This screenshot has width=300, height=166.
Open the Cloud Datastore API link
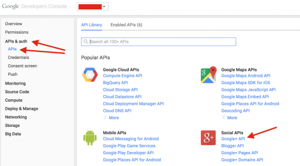tap(122, 96)
